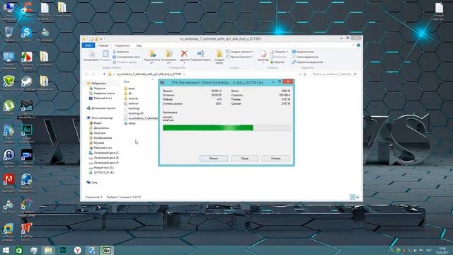Click the Rename icon in the ribbon
This screenshot has width=453, height=255.
coord(200,54)
